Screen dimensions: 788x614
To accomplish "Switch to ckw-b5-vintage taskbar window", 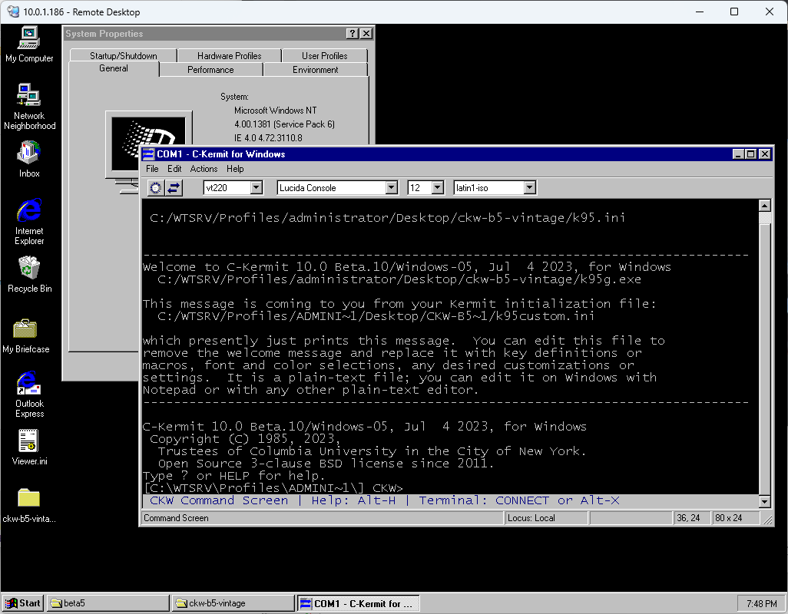I will click(x=233, y=603).
